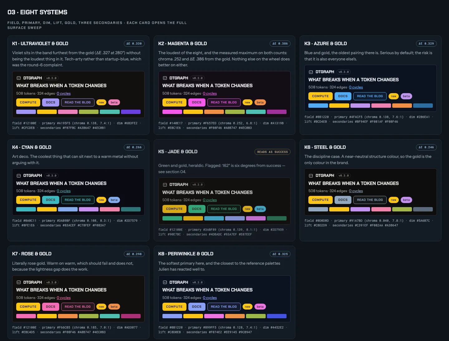Click the DTGRAPH logo icon in K3 card
This screenshot has width=449, height=341.
pyautogui.click(x=311, y=72)
